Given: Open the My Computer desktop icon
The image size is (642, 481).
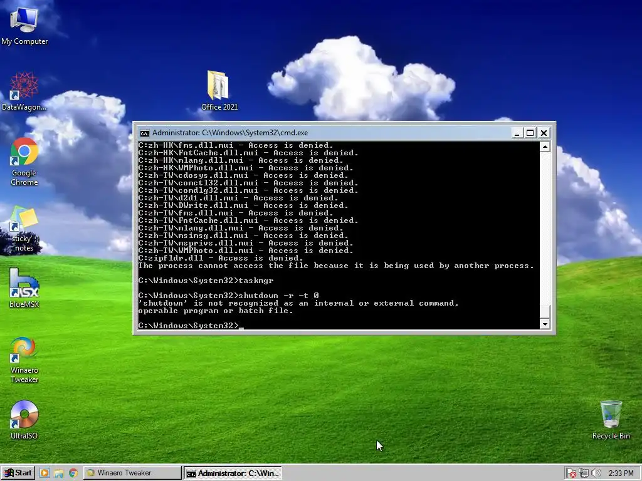Looking at the screenshot, I should [x=24, y=25].
